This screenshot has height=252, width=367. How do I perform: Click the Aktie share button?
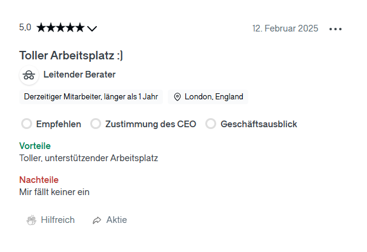click(x=110, y=220)
